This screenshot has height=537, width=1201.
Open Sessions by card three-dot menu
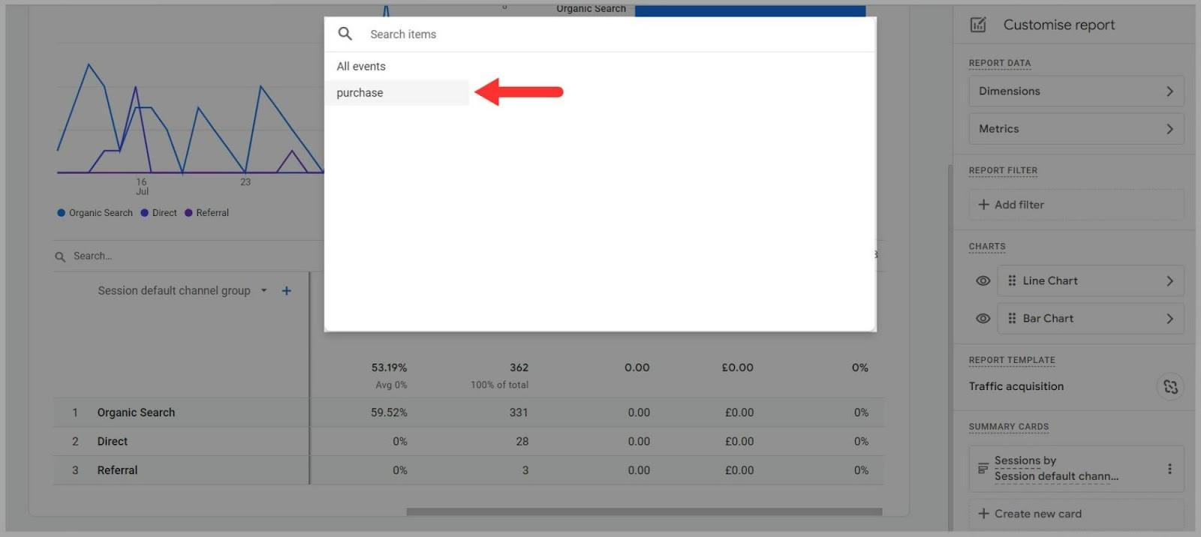pos(1169,469)
